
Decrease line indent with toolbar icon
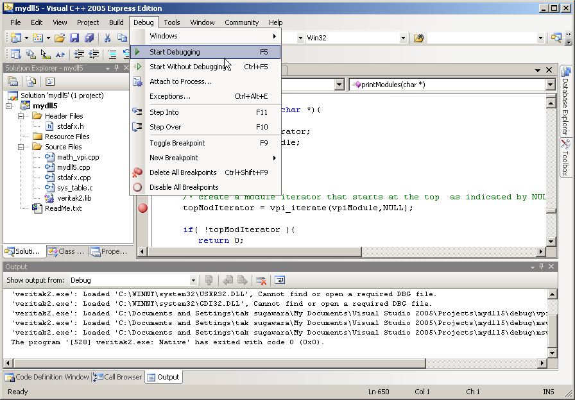(x=79, y=54)
